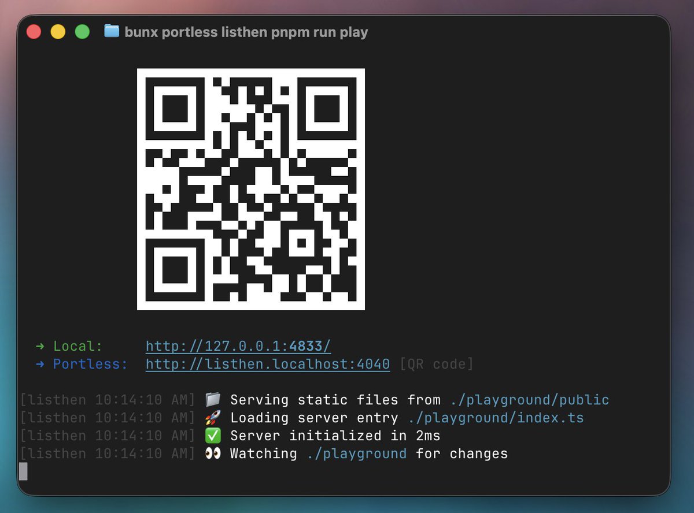
Task: Click the green arrow before Local
Action: point(40,347)
